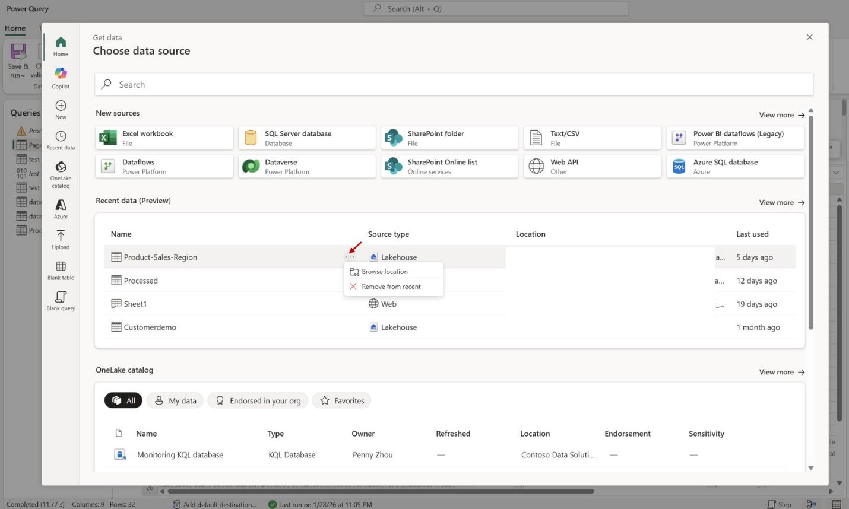
Task: Open the ellipsis menu for Product-Sales-Region
Action: click(350, 257)
